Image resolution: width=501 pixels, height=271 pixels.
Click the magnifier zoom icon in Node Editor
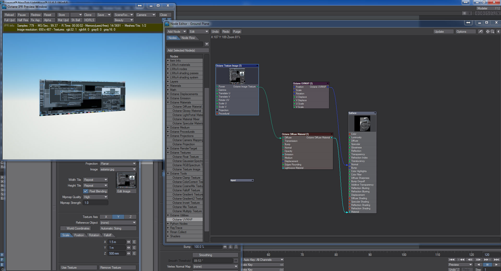(492, 32)
